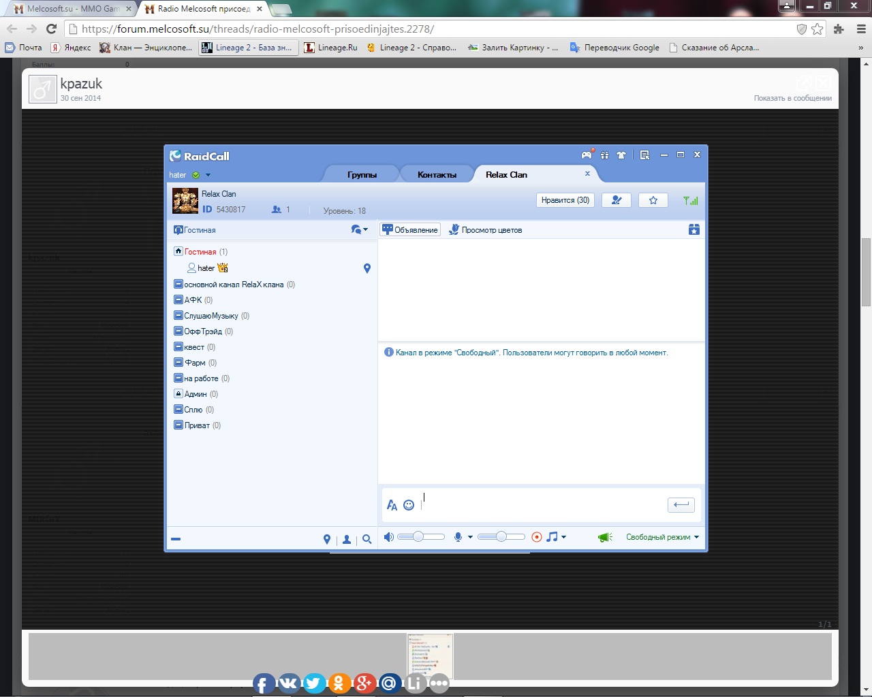Share via the Facebook icon
The image size is (872, 697).
(x=264, y=683)
